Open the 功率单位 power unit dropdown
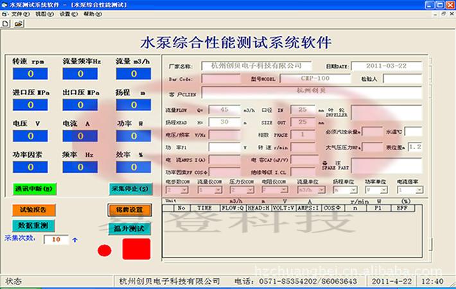The width and height of the screenshot is (456, 289). [384, 190]
